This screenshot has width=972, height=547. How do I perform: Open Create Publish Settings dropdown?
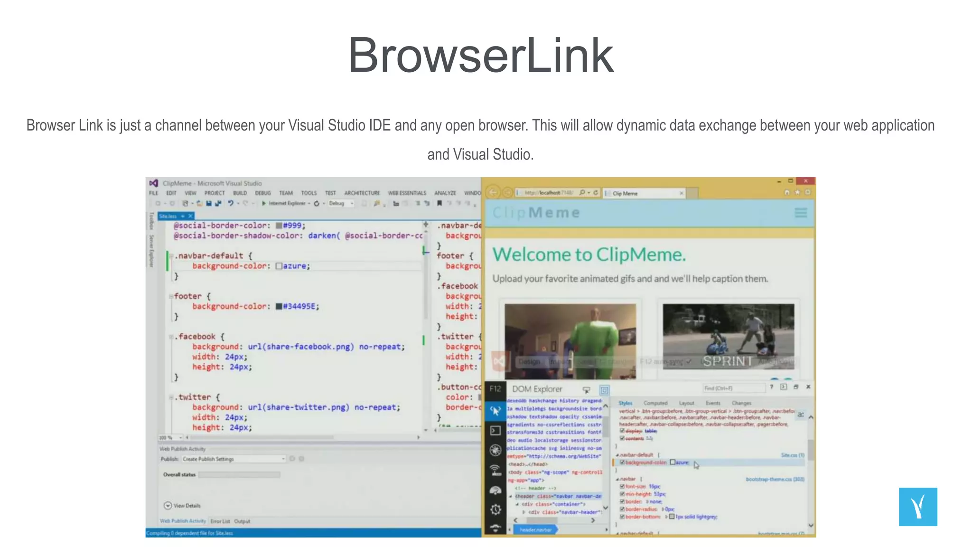234,459
